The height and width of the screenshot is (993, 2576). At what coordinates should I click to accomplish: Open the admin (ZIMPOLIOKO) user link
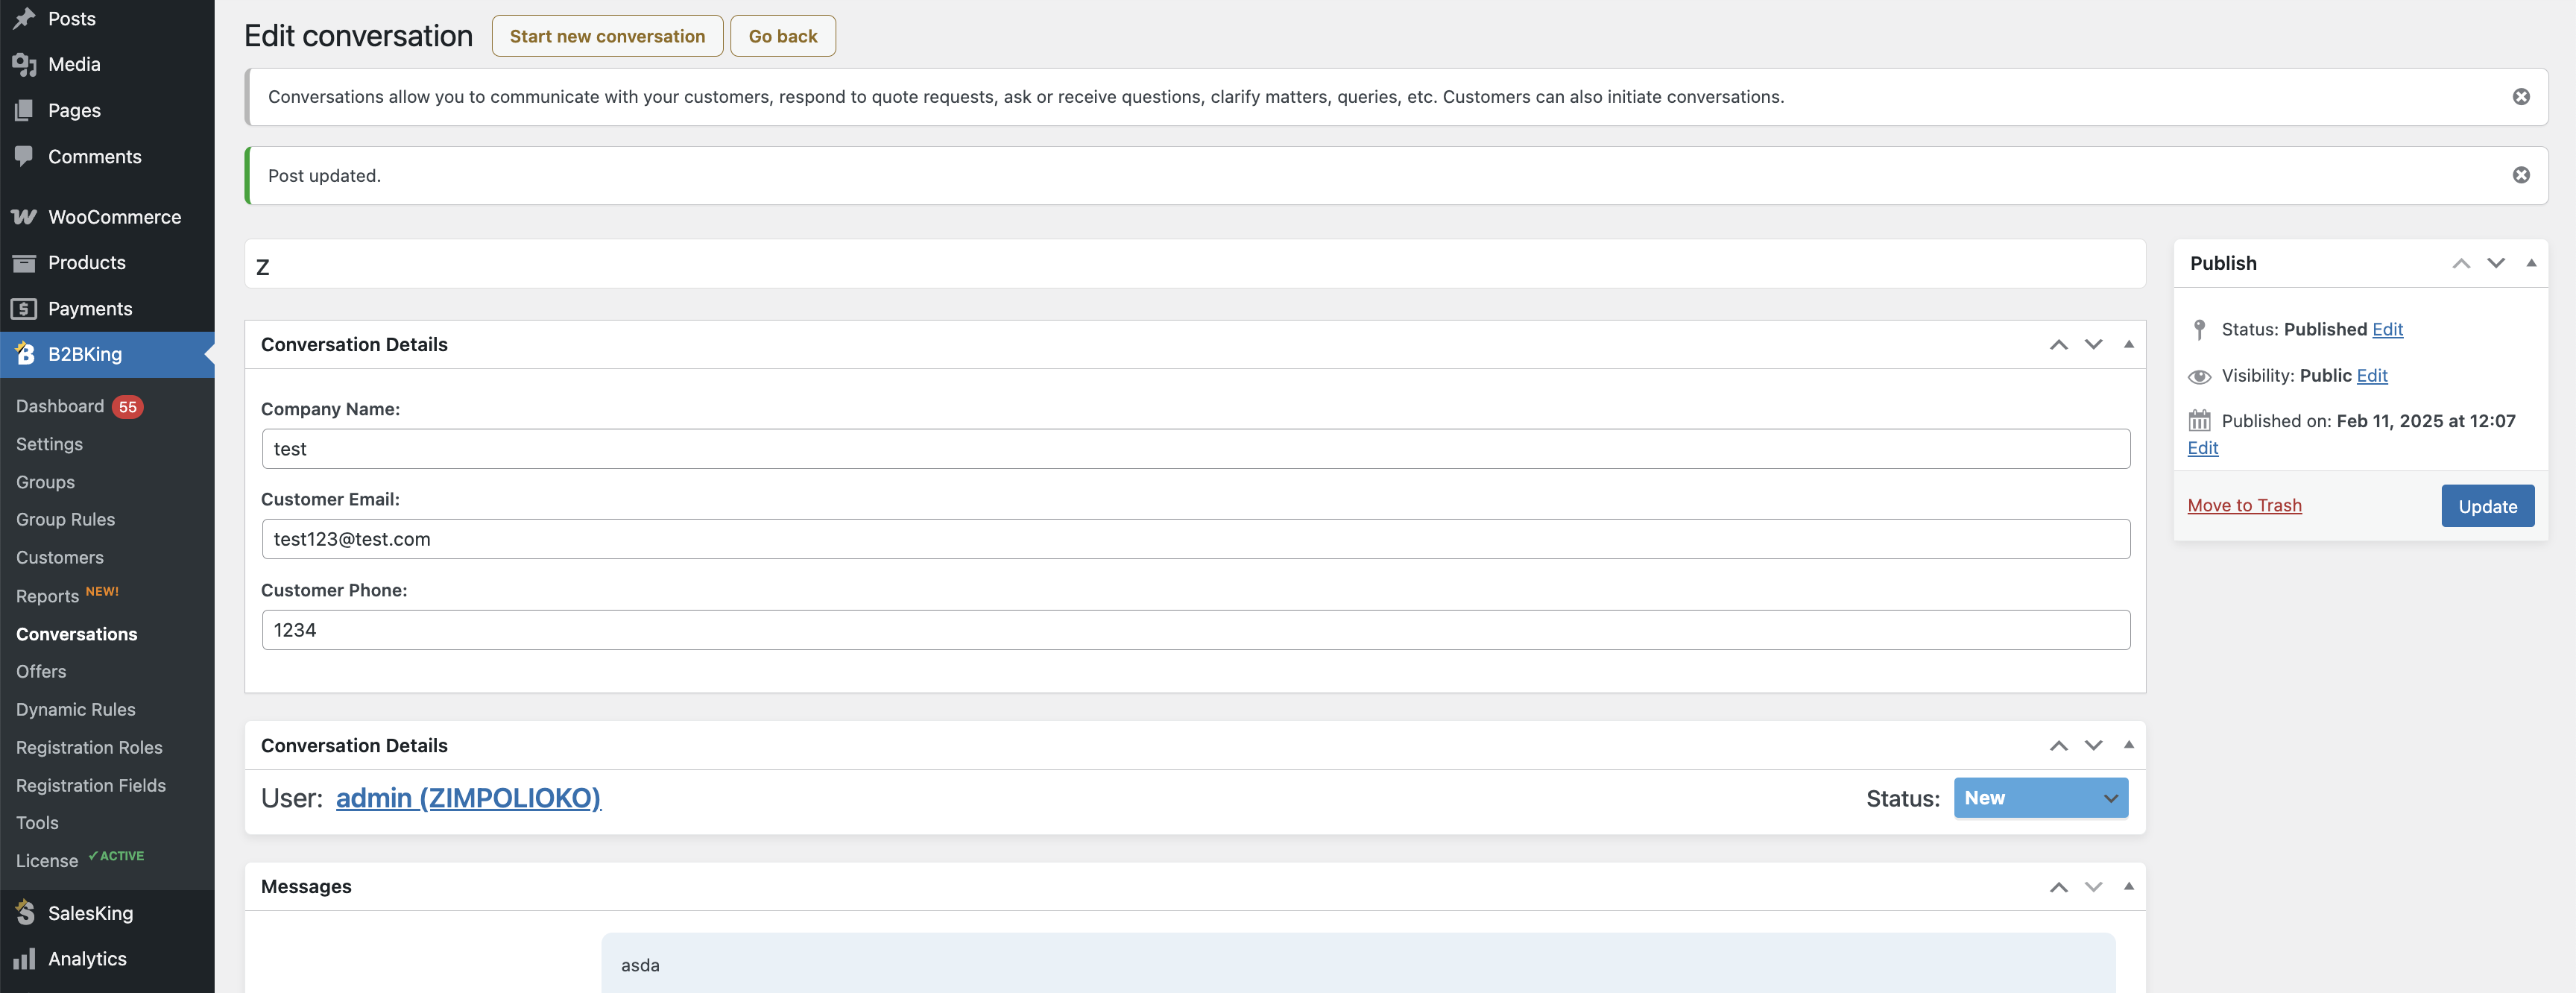468,798
